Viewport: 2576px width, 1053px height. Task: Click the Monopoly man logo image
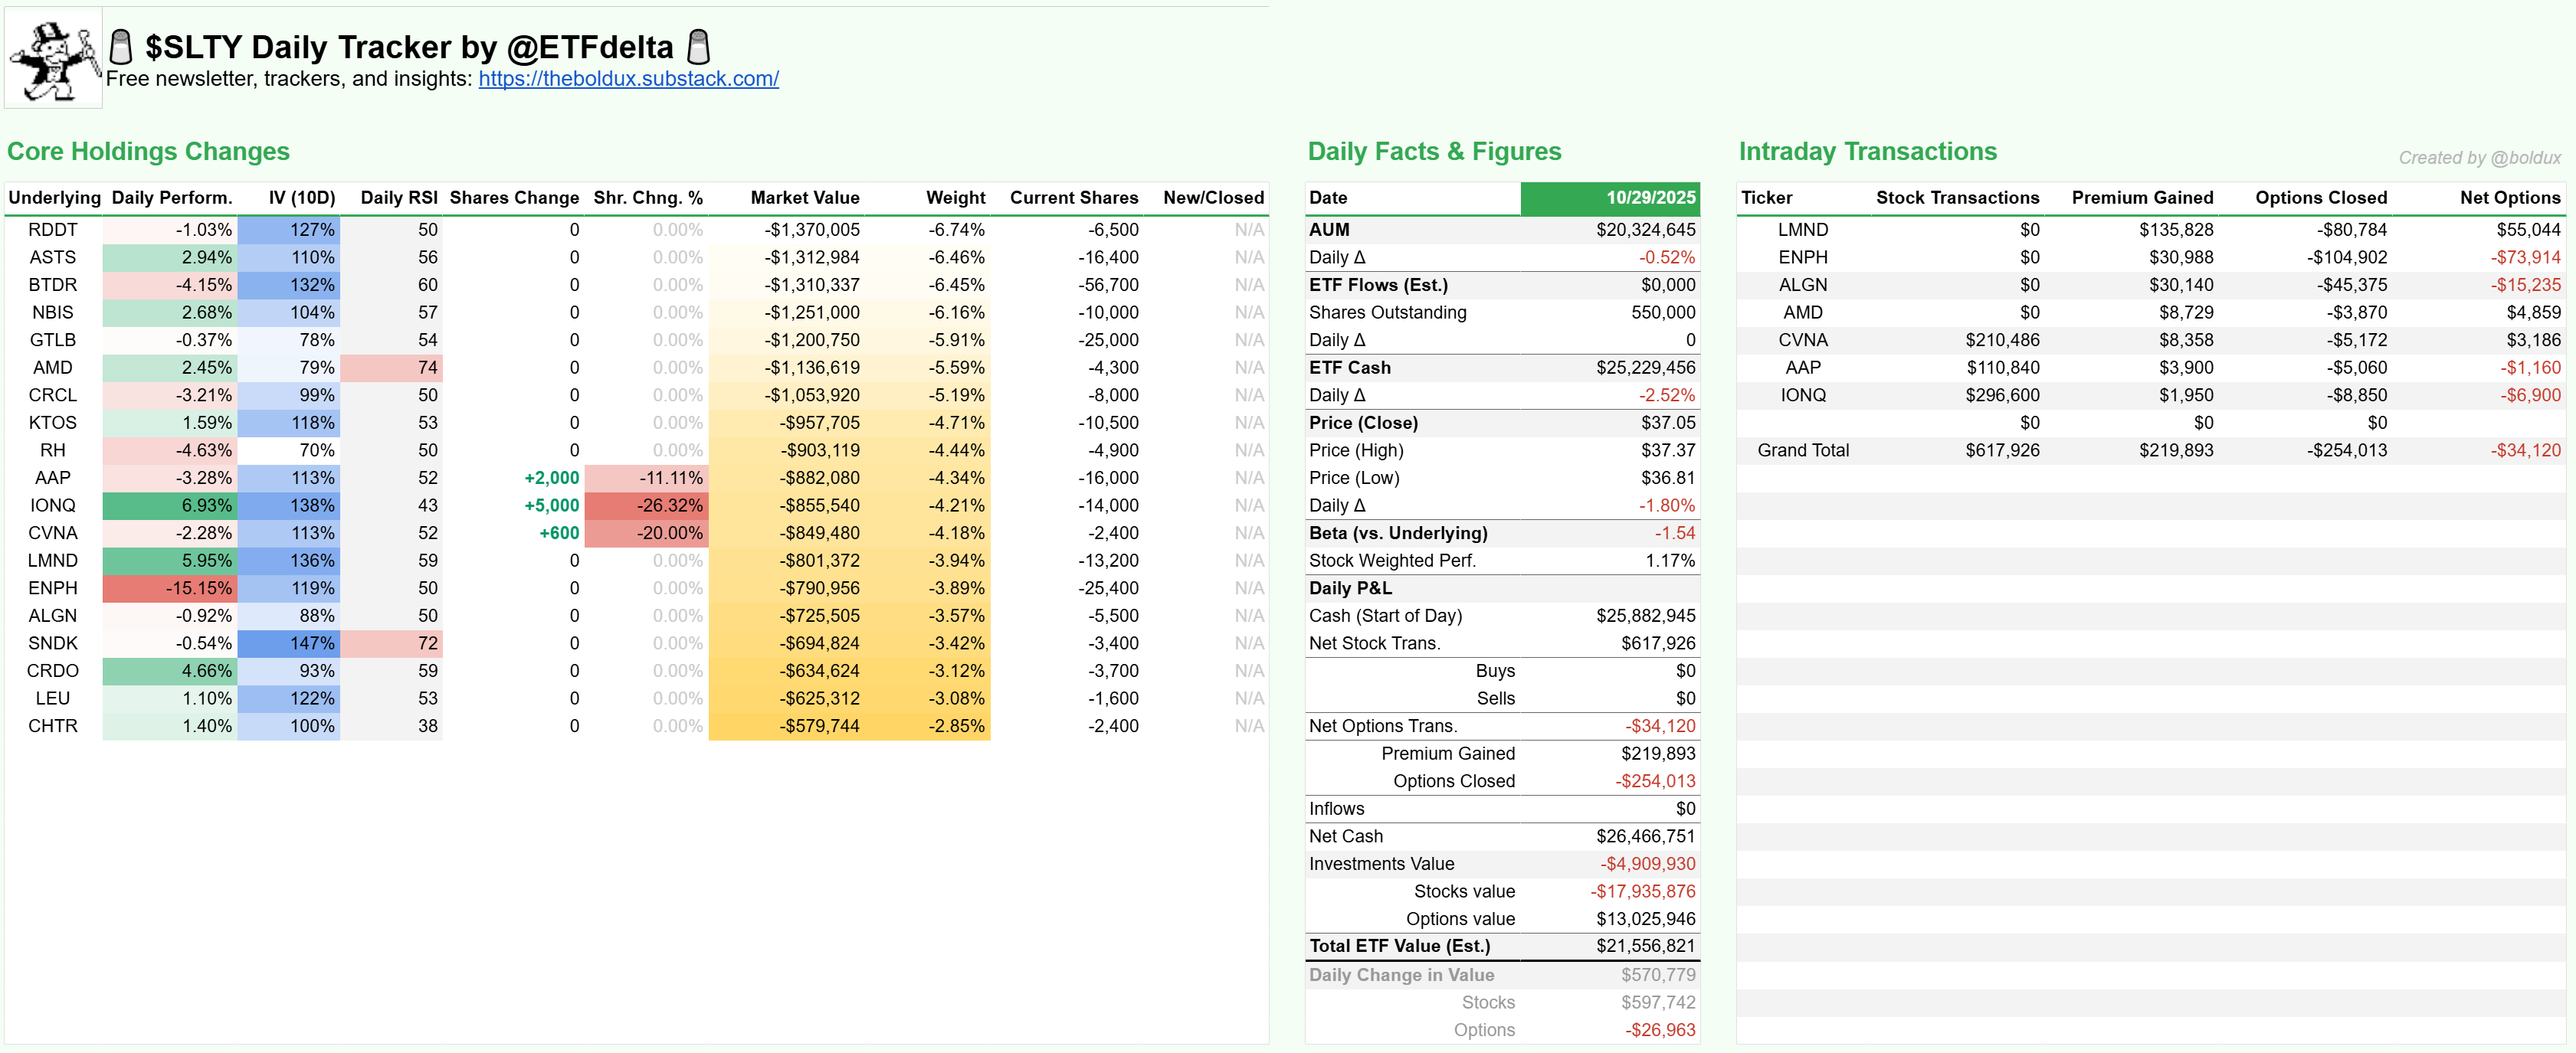point(53,58)
